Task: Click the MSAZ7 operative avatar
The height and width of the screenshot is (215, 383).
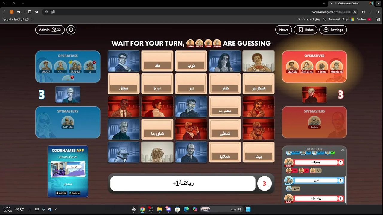Action: [x=46, y=67]
